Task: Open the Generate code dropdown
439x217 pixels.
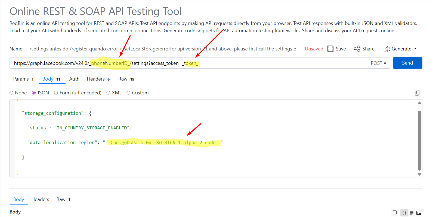Action: click(400, 49)
